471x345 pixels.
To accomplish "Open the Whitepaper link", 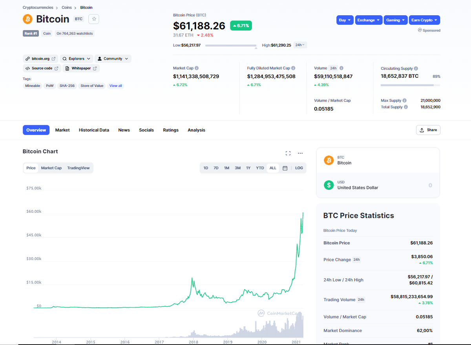I will click(81, 68).
